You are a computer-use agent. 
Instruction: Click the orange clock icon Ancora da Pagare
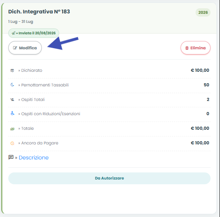[12, 143]
